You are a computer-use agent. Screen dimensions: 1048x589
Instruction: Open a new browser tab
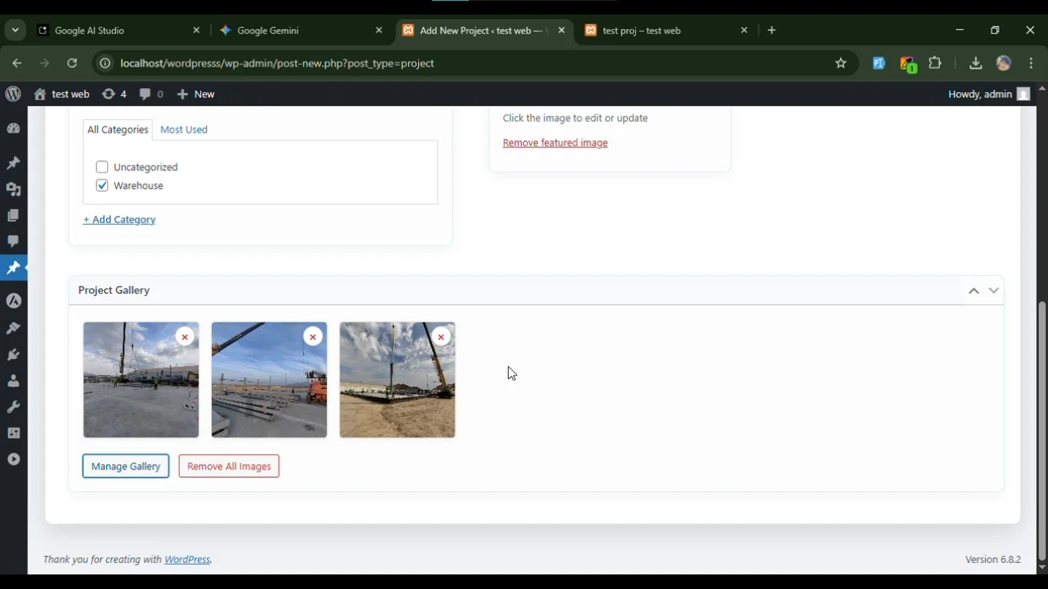(772, 31)
